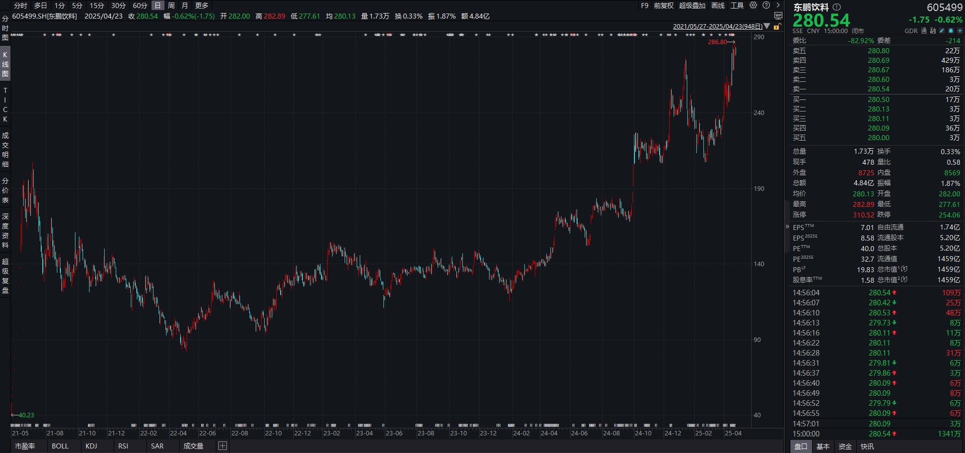
Task: Select the KDJ indicator button
Action: coord(91,446)
